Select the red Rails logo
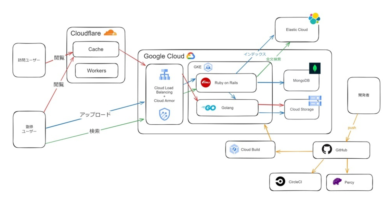The image size is (390, 204). (x=206, y=83)
